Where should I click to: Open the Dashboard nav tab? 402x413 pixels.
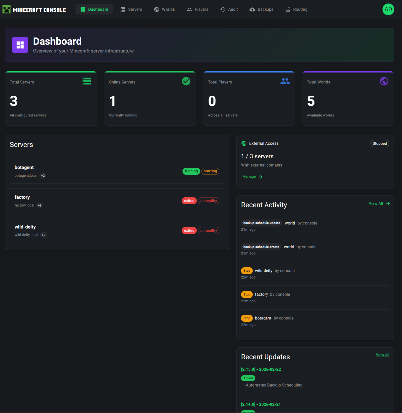point(94,9)
